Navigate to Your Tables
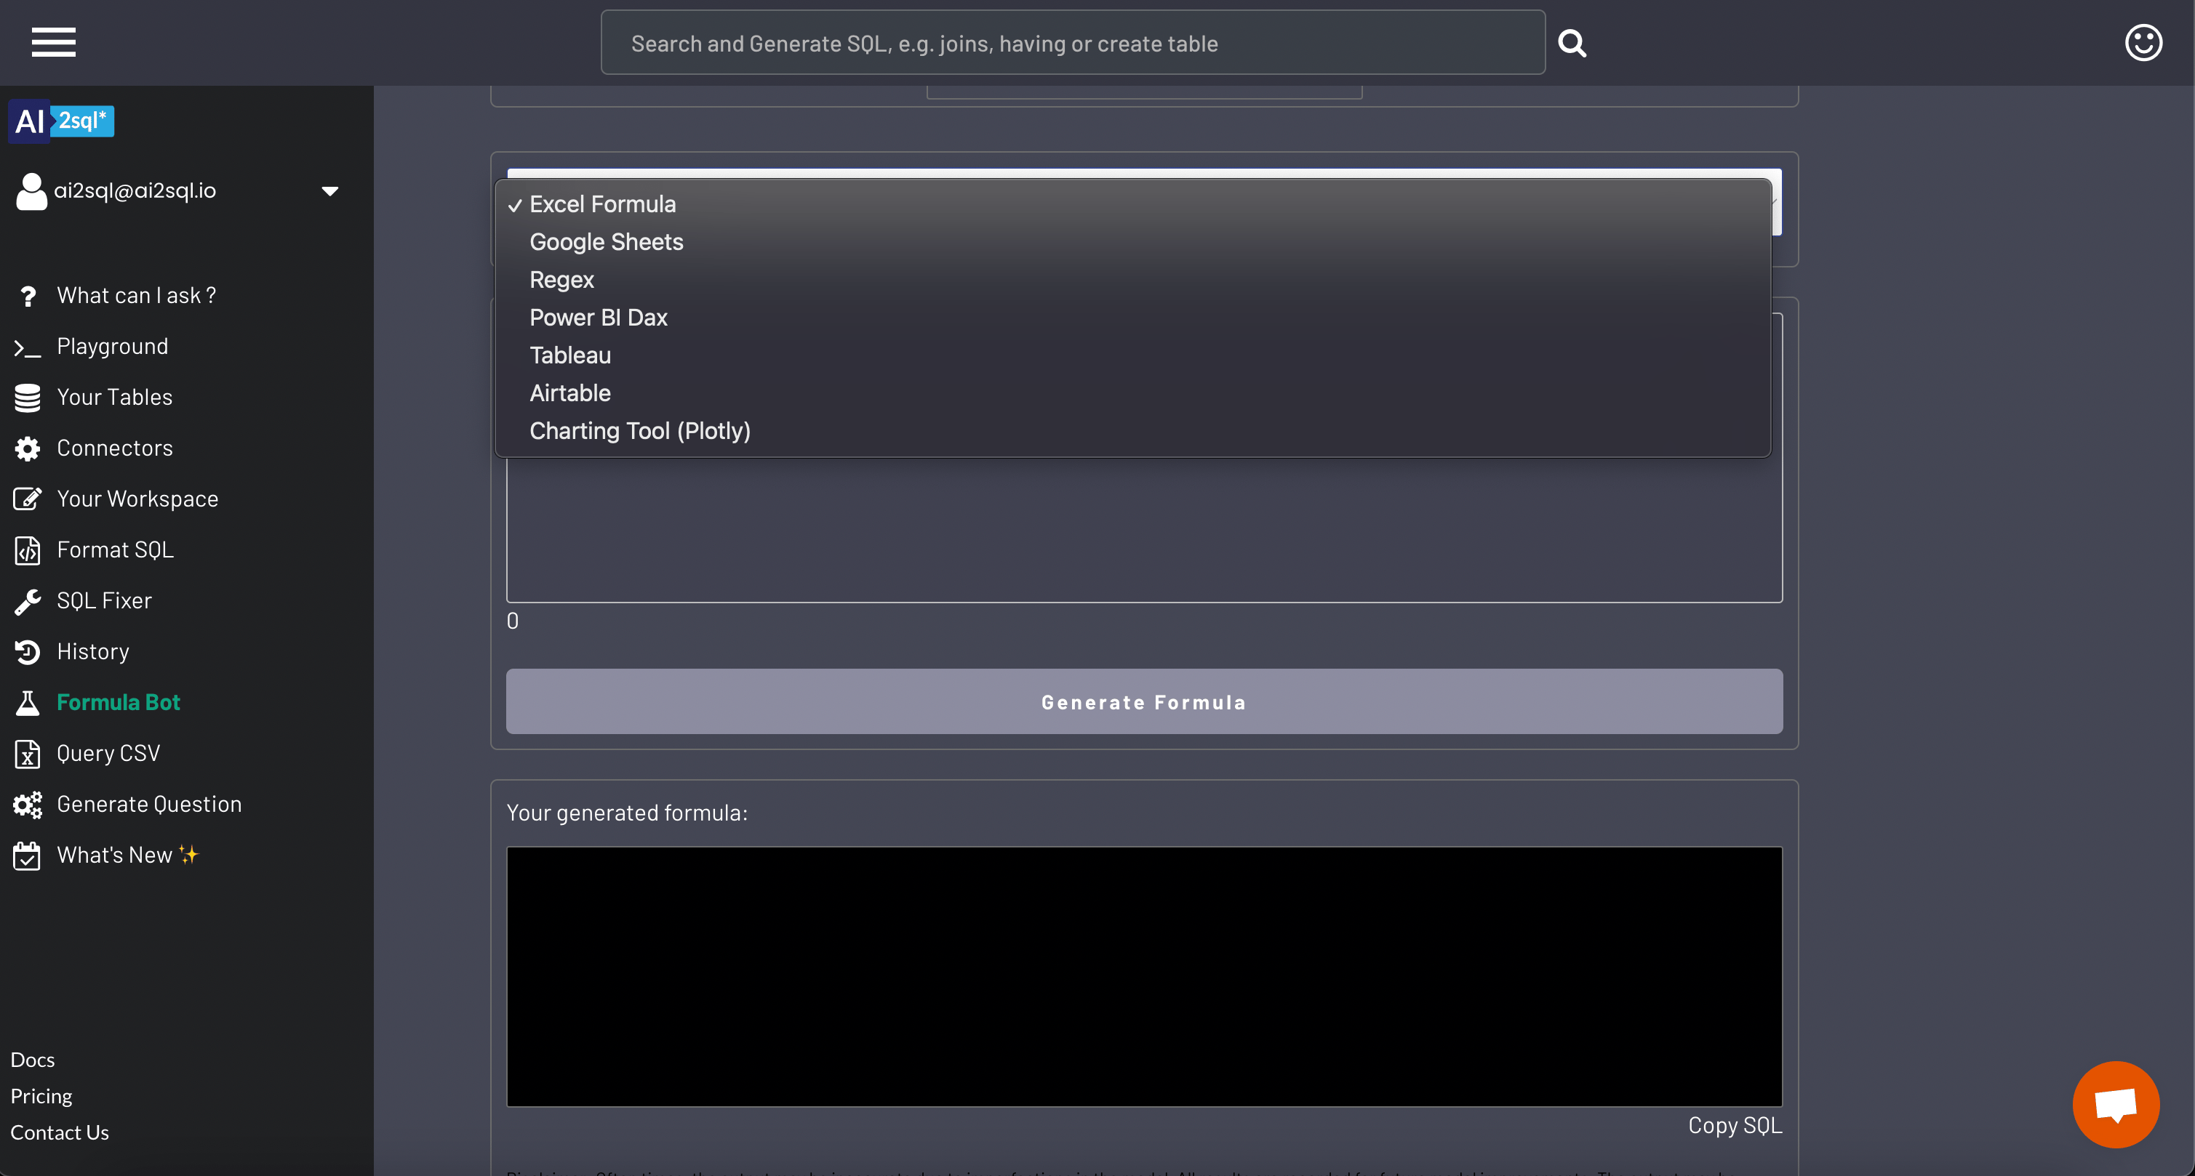The width and height of the screenshot is (2195, 1176). coord(114,398)
